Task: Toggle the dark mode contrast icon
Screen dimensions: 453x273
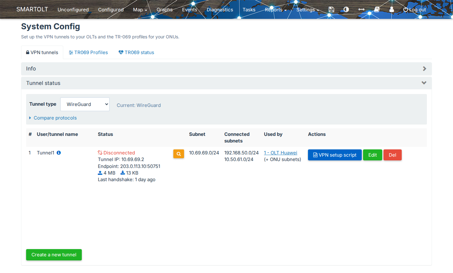Action: (x=346, y=9)
